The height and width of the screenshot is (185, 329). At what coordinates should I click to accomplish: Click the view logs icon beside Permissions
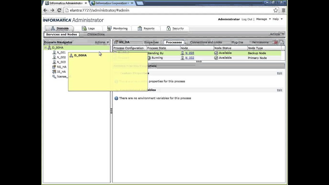[282, 42]
